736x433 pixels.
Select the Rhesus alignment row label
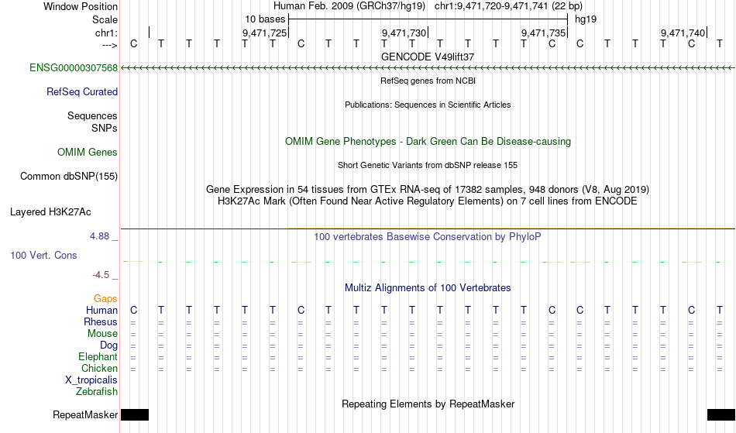[x=101, y=322]
